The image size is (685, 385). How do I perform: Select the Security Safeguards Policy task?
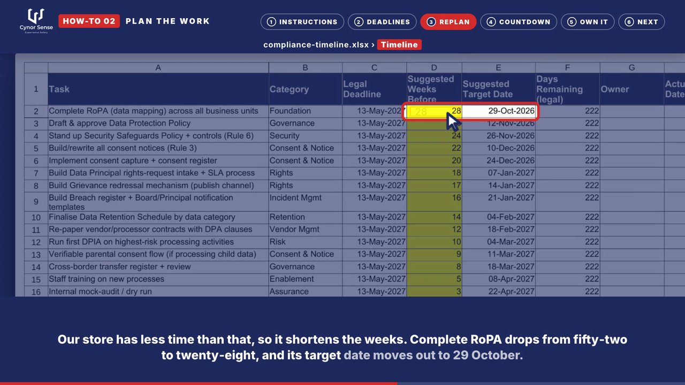[x=158, y=136]
